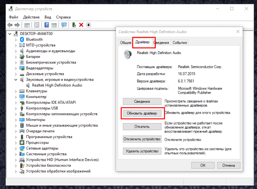Viewport: 257px width, 189px height.
Task: Click the update driver toolbar icon with green arrow
Action: coord(74,25)
